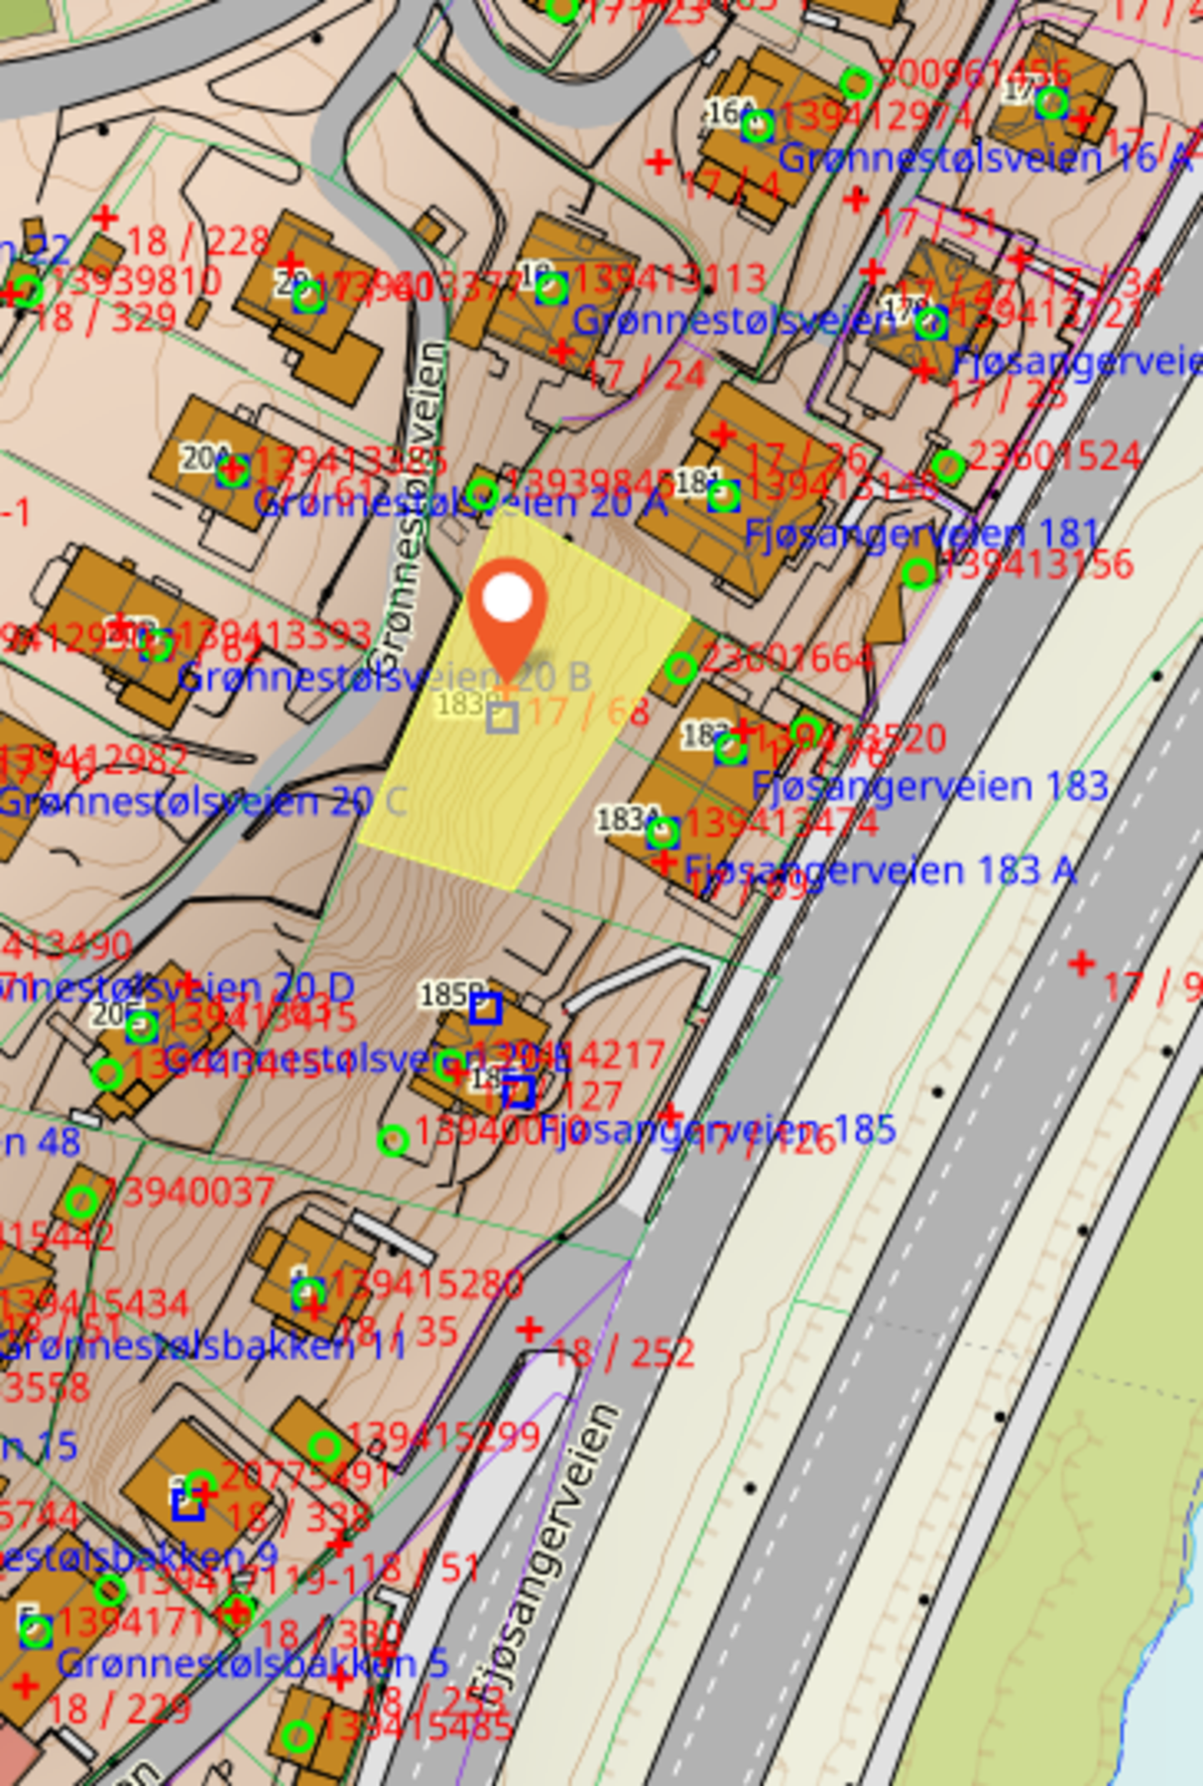This screenshot has height=1786, width=1203.
Task: Click green circle next to 23601524
Action: [x=948, y=465]
